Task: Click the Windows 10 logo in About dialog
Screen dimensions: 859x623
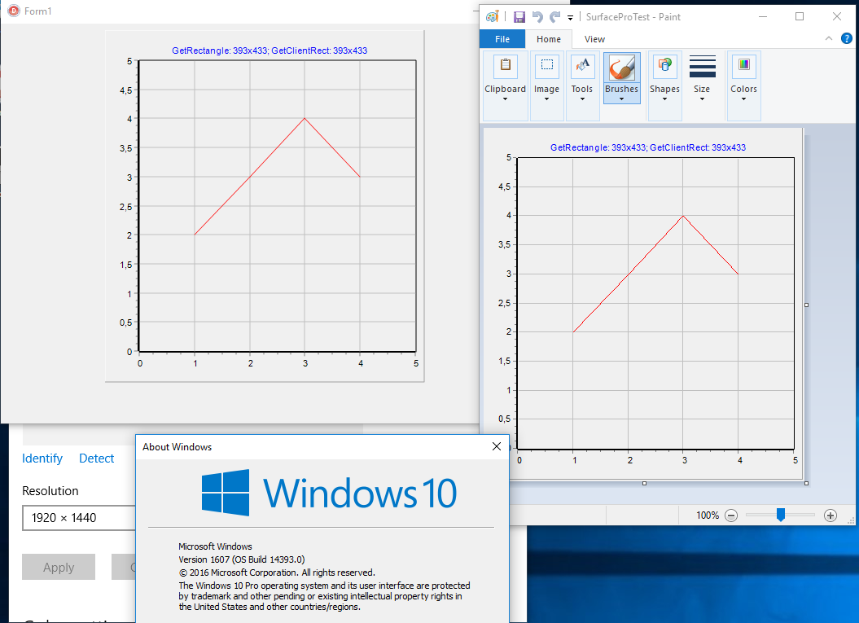Action: coord(329,493)
